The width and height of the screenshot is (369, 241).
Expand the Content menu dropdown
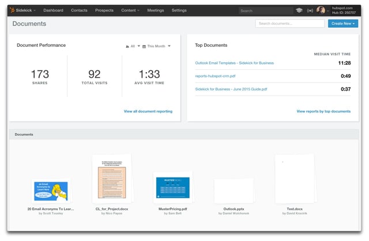130,10
